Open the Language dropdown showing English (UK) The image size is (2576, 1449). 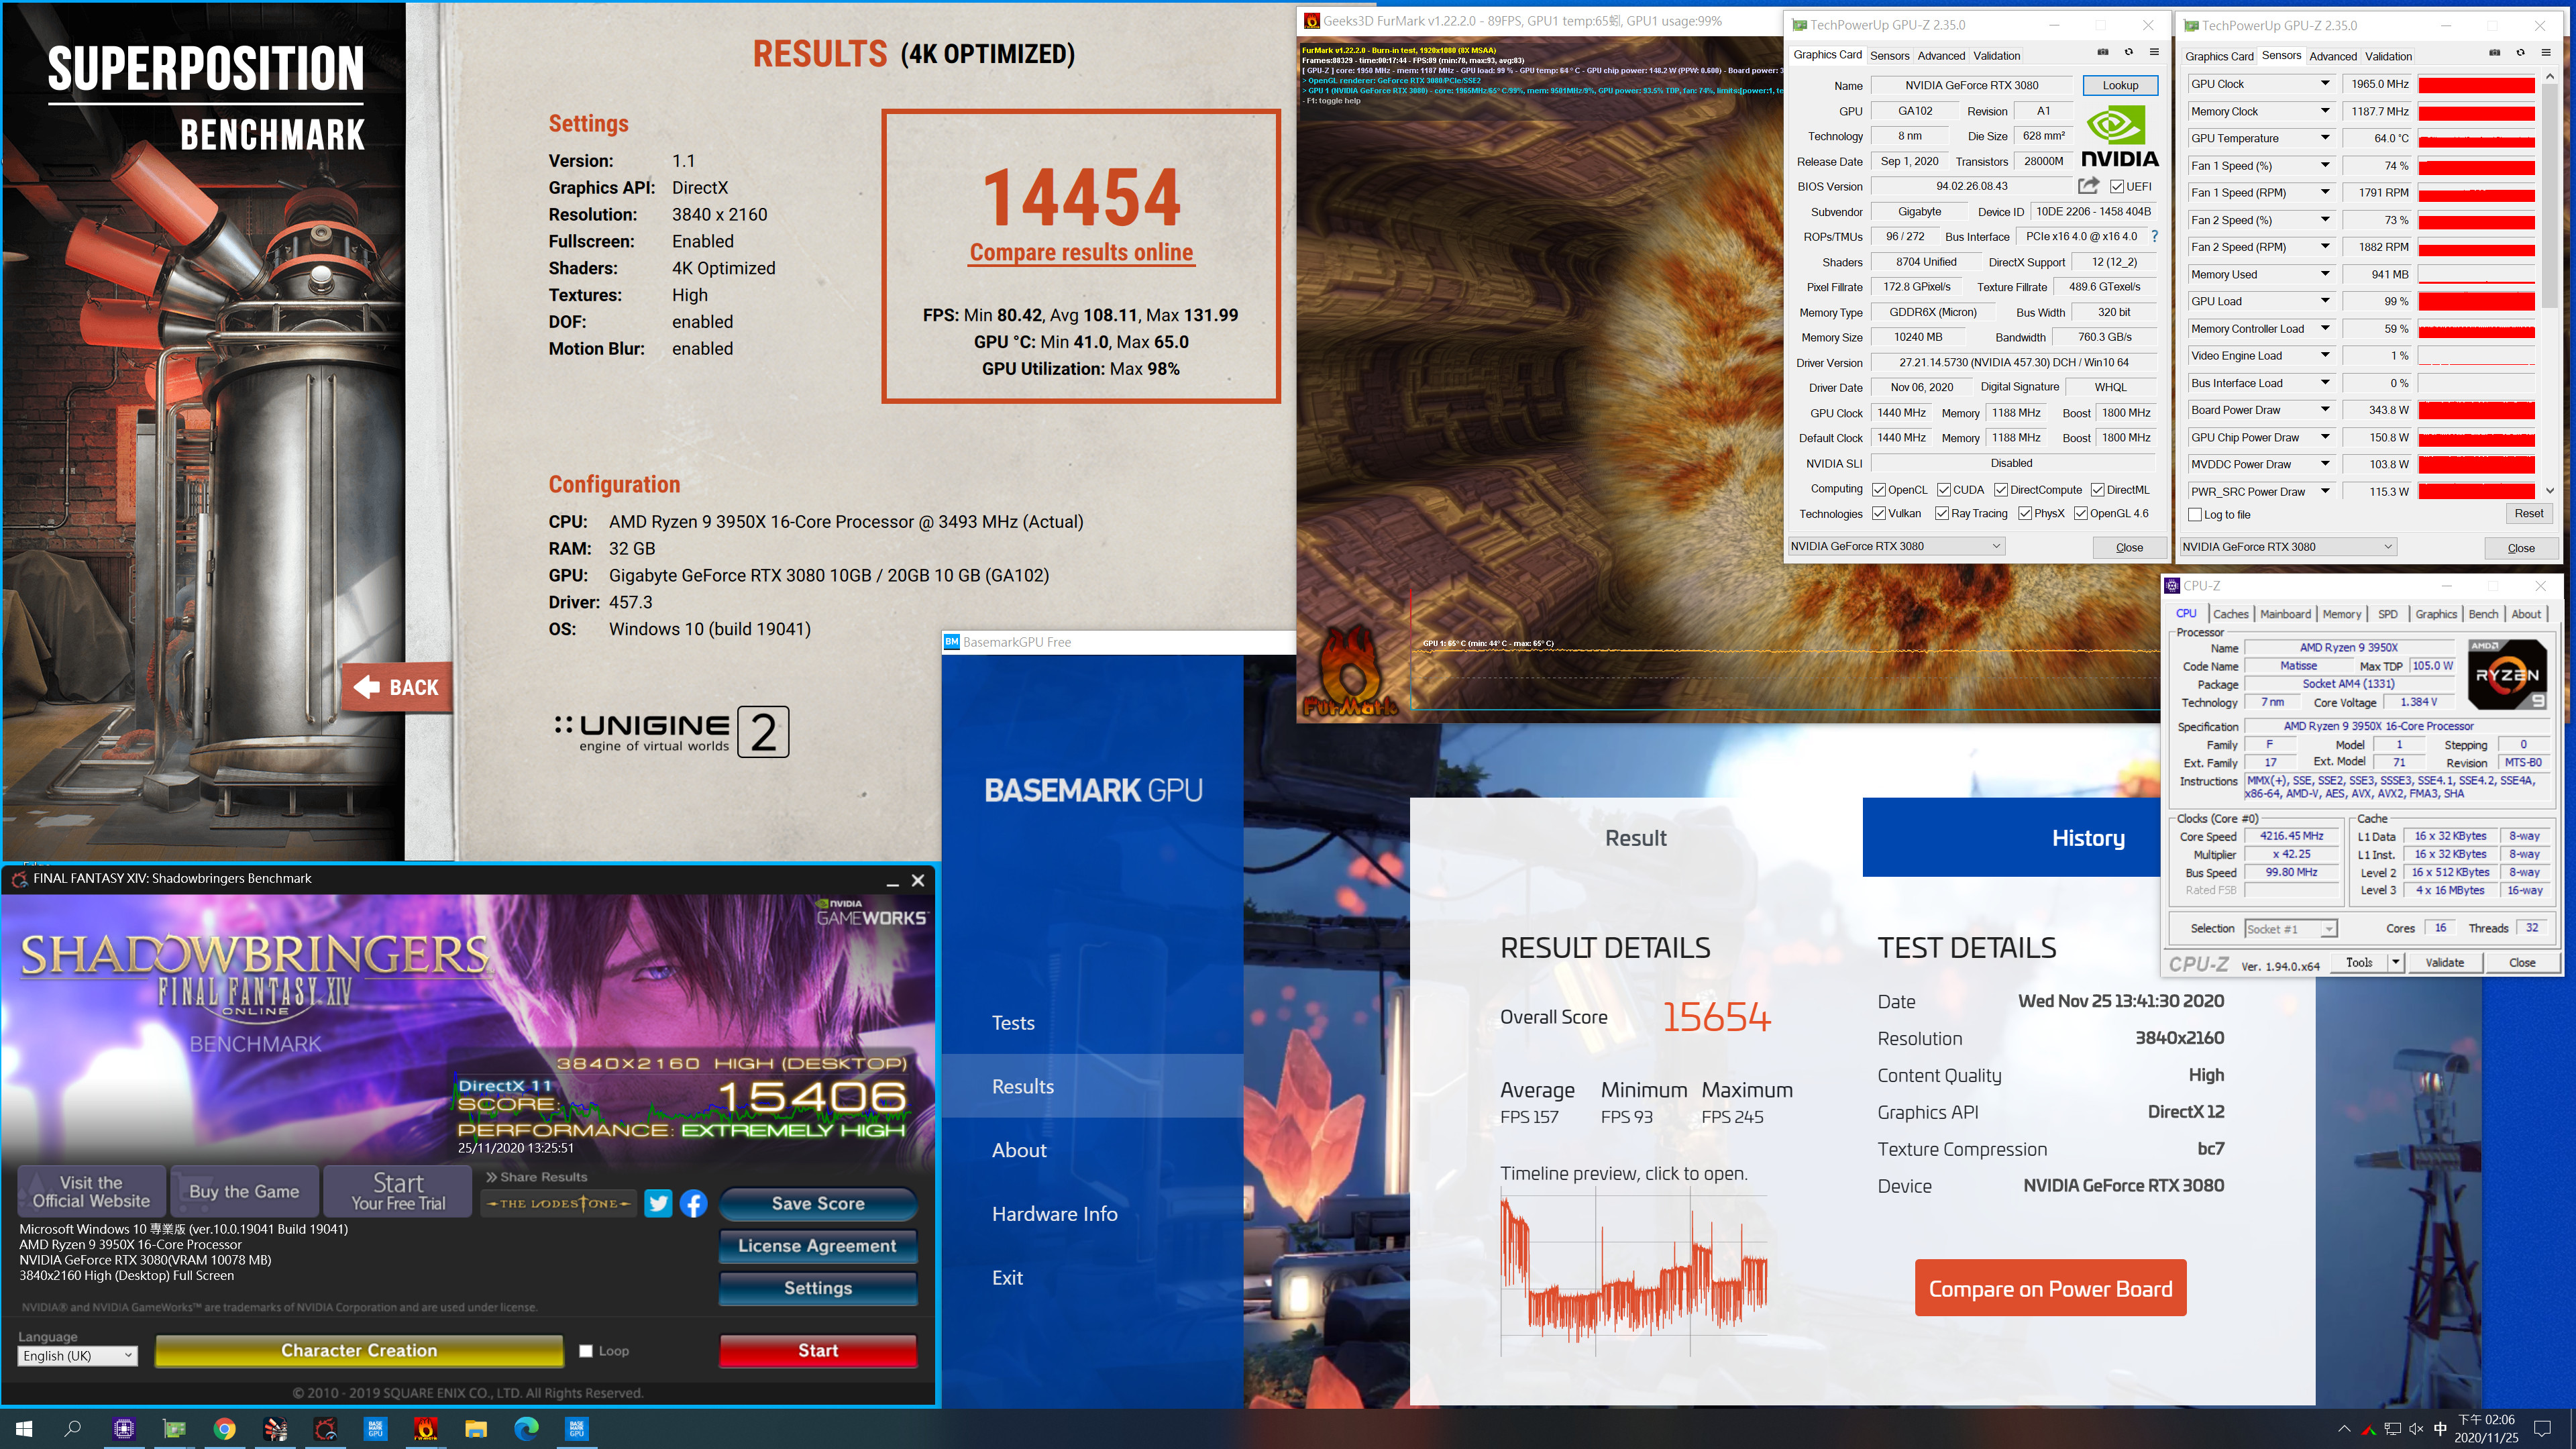(x=78, y=1356)
